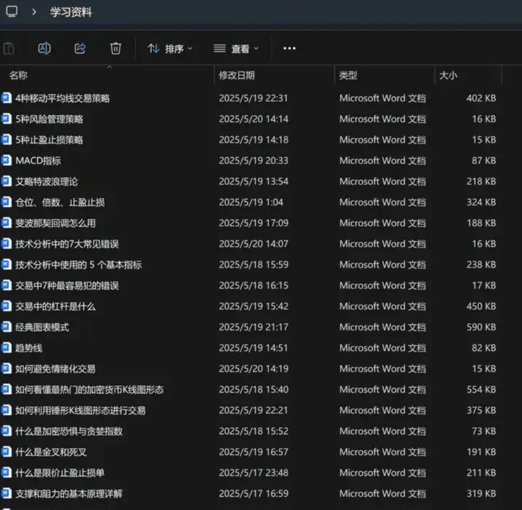The height and width of the screenshot is (510, 522).
Task: Click the size value 554 KB
Action: pos(481,390)
